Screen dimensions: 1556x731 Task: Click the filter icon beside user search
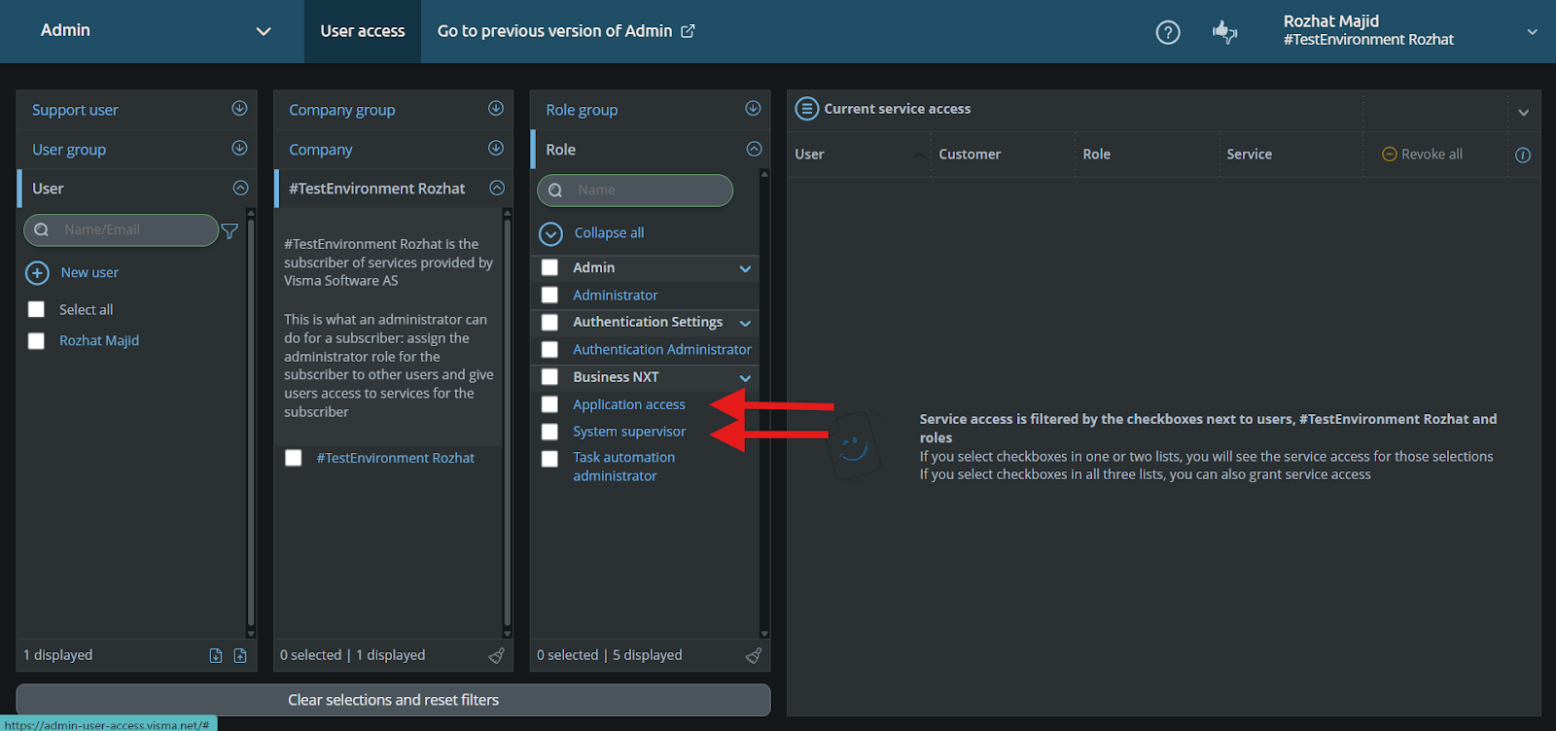coord(230,230)
